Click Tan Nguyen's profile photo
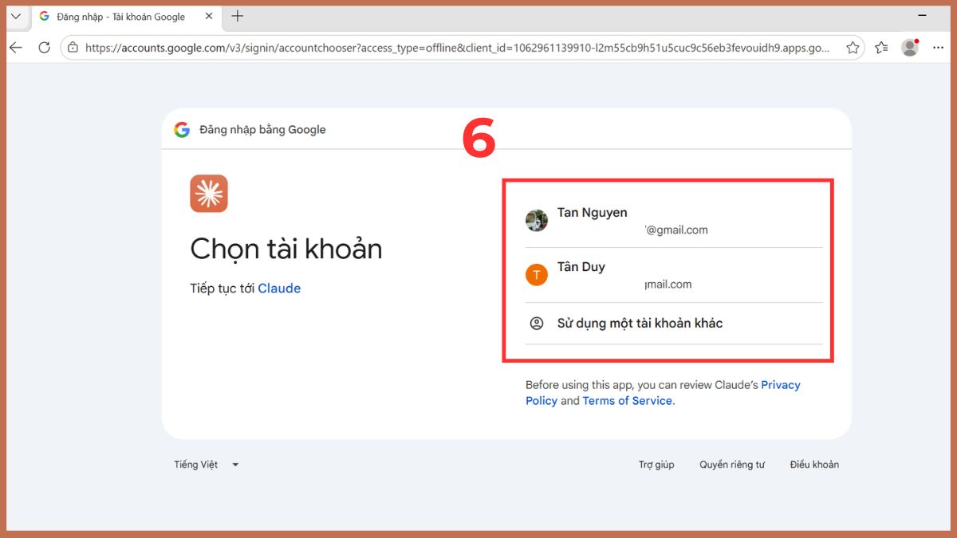 click(x=537, y=221)
